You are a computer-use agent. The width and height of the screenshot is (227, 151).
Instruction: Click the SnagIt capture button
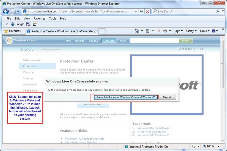17,24
